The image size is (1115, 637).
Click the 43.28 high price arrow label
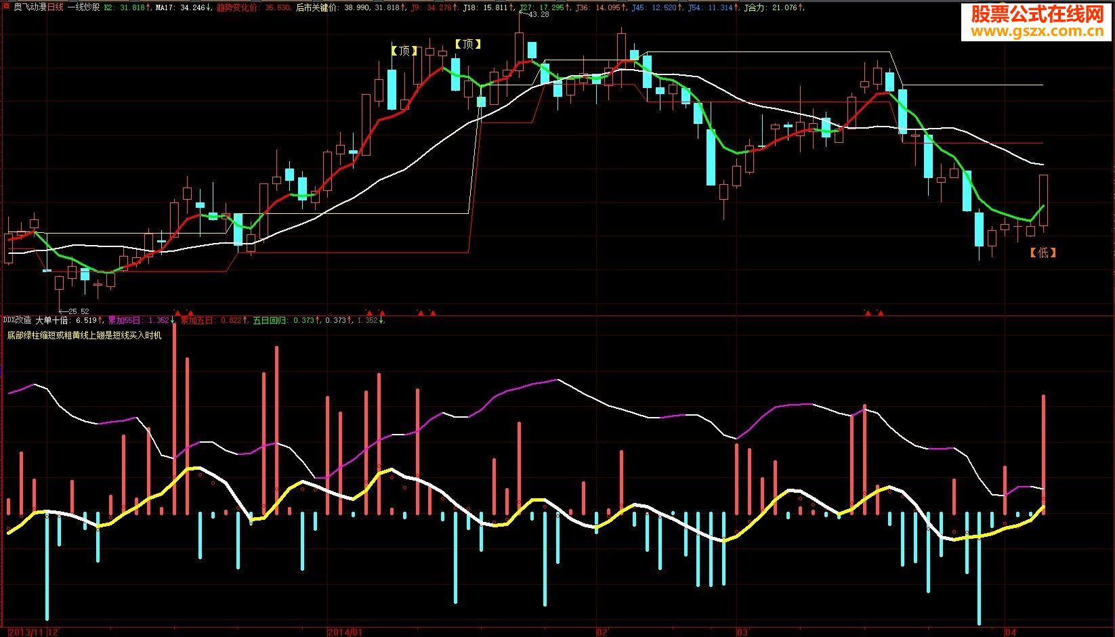tap(533, 14)
